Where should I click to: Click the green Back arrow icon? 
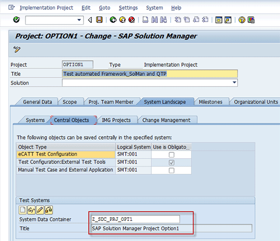tap(113, 20)
